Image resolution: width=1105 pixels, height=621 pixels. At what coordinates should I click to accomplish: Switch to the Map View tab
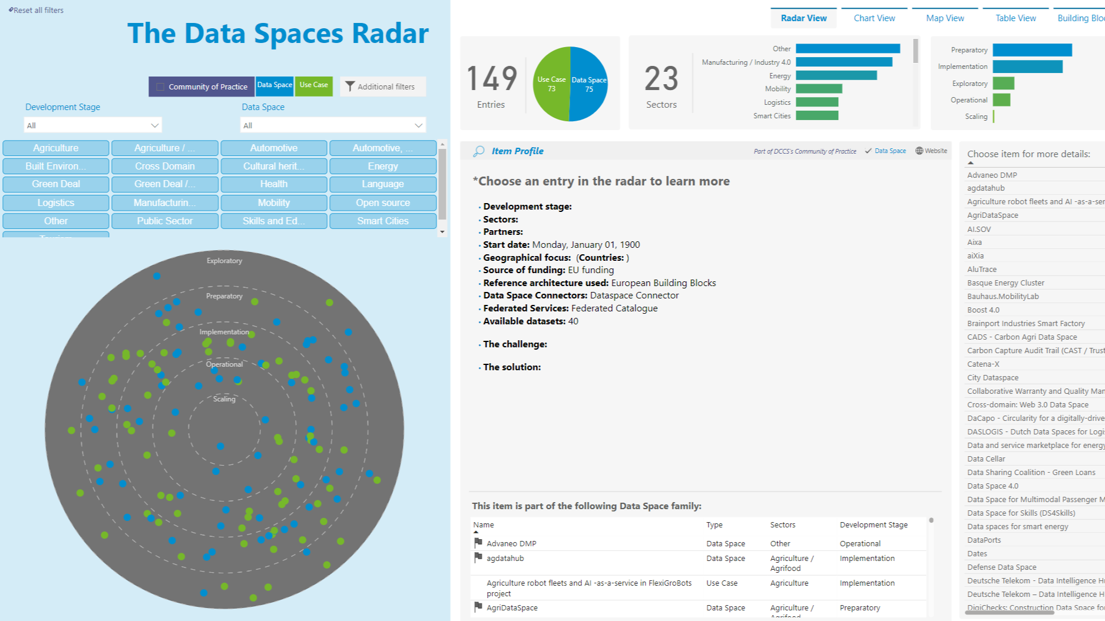pyautogui.click(x=945, y=18)
